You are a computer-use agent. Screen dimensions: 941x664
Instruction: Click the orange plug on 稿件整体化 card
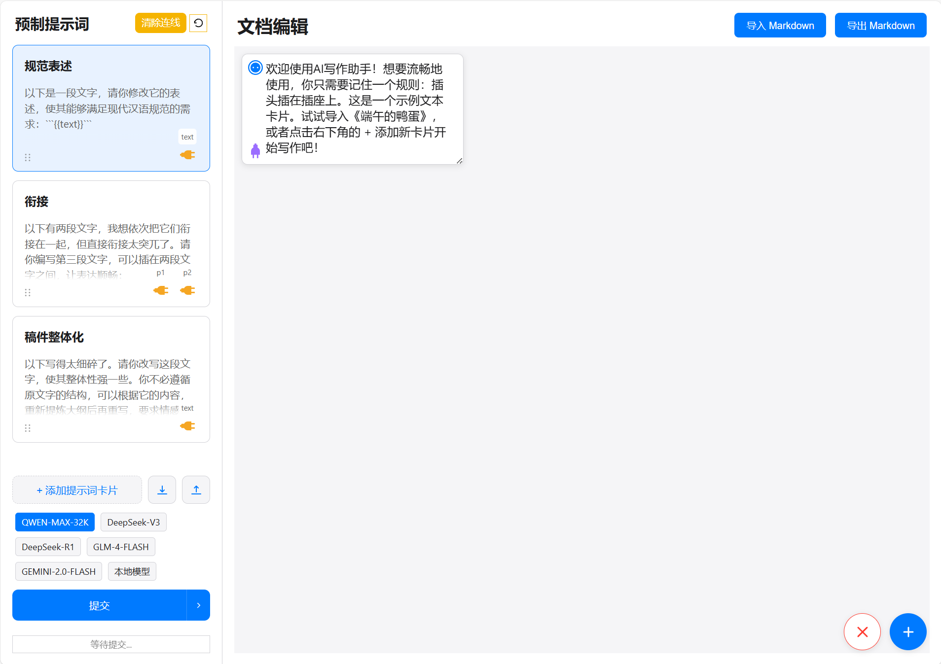[x=187, y=426]
